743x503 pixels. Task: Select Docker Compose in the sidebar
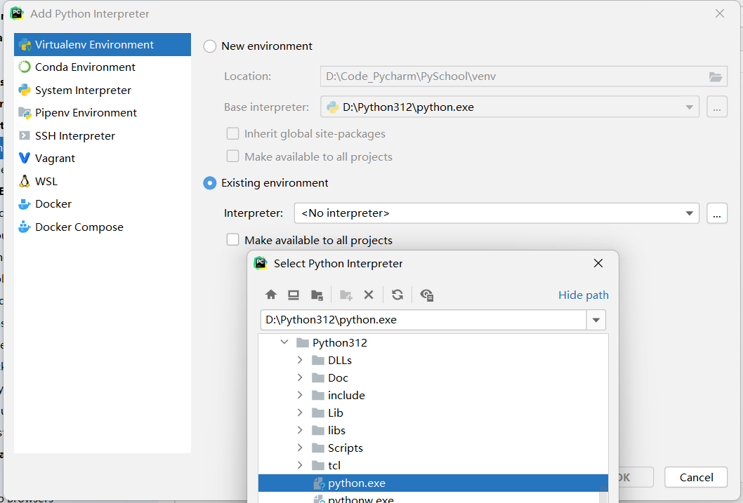point(79,227)
